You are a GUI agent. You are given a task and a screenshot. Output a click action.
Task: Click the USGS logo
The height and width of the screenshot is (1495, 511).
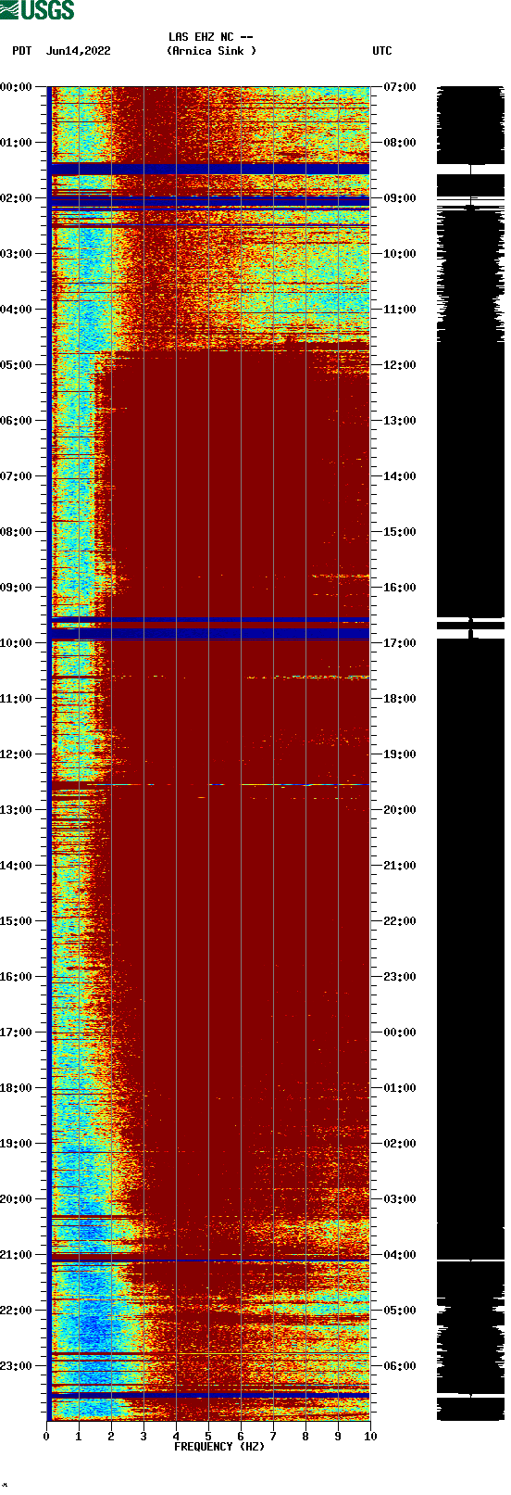point(37,10)
